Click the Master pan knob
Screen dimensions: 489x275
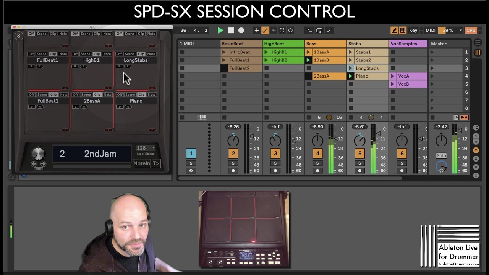point(441,140)
